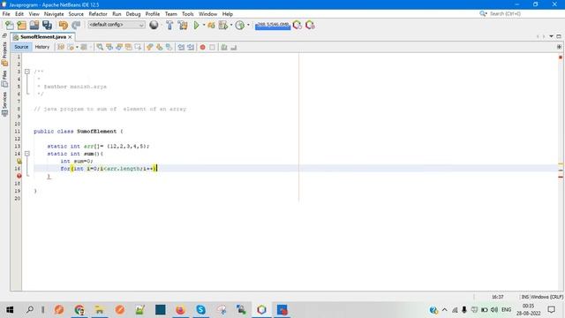Click the globe browser icon in toolbar
The height and width of the screenshot is (318, 565).
coord(154,25)
